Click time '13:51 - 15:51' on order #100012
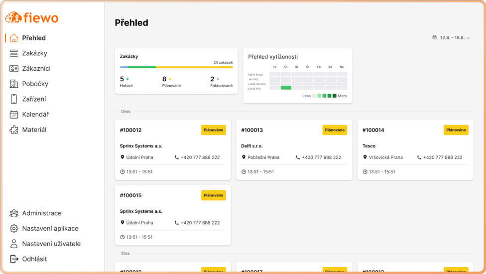Viewport: 486px width, 274px height. click(139, 172)
